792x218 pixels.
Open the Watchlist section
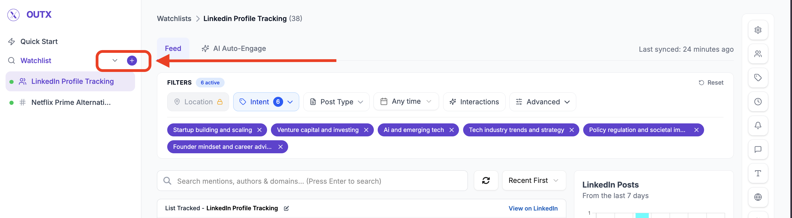point(36,60)
